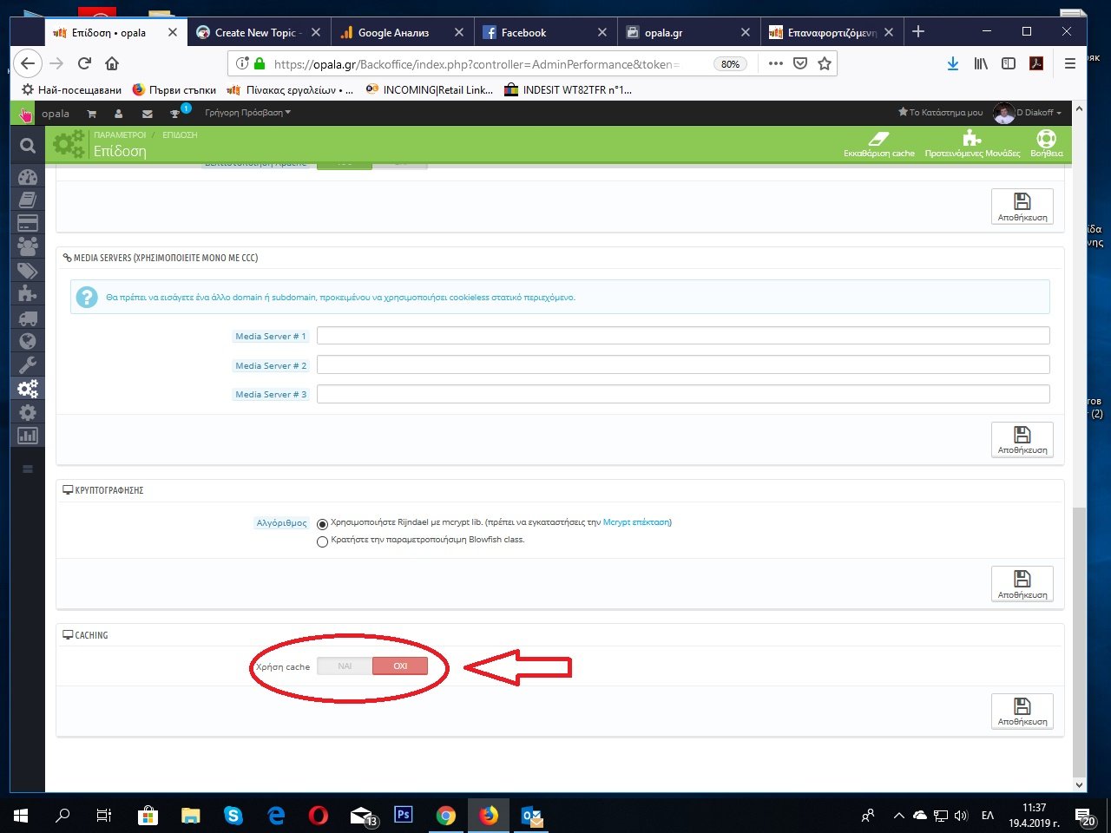Select the Blowfish class algorithm option
Screen dimensions: 1111x833
[323, 541]
